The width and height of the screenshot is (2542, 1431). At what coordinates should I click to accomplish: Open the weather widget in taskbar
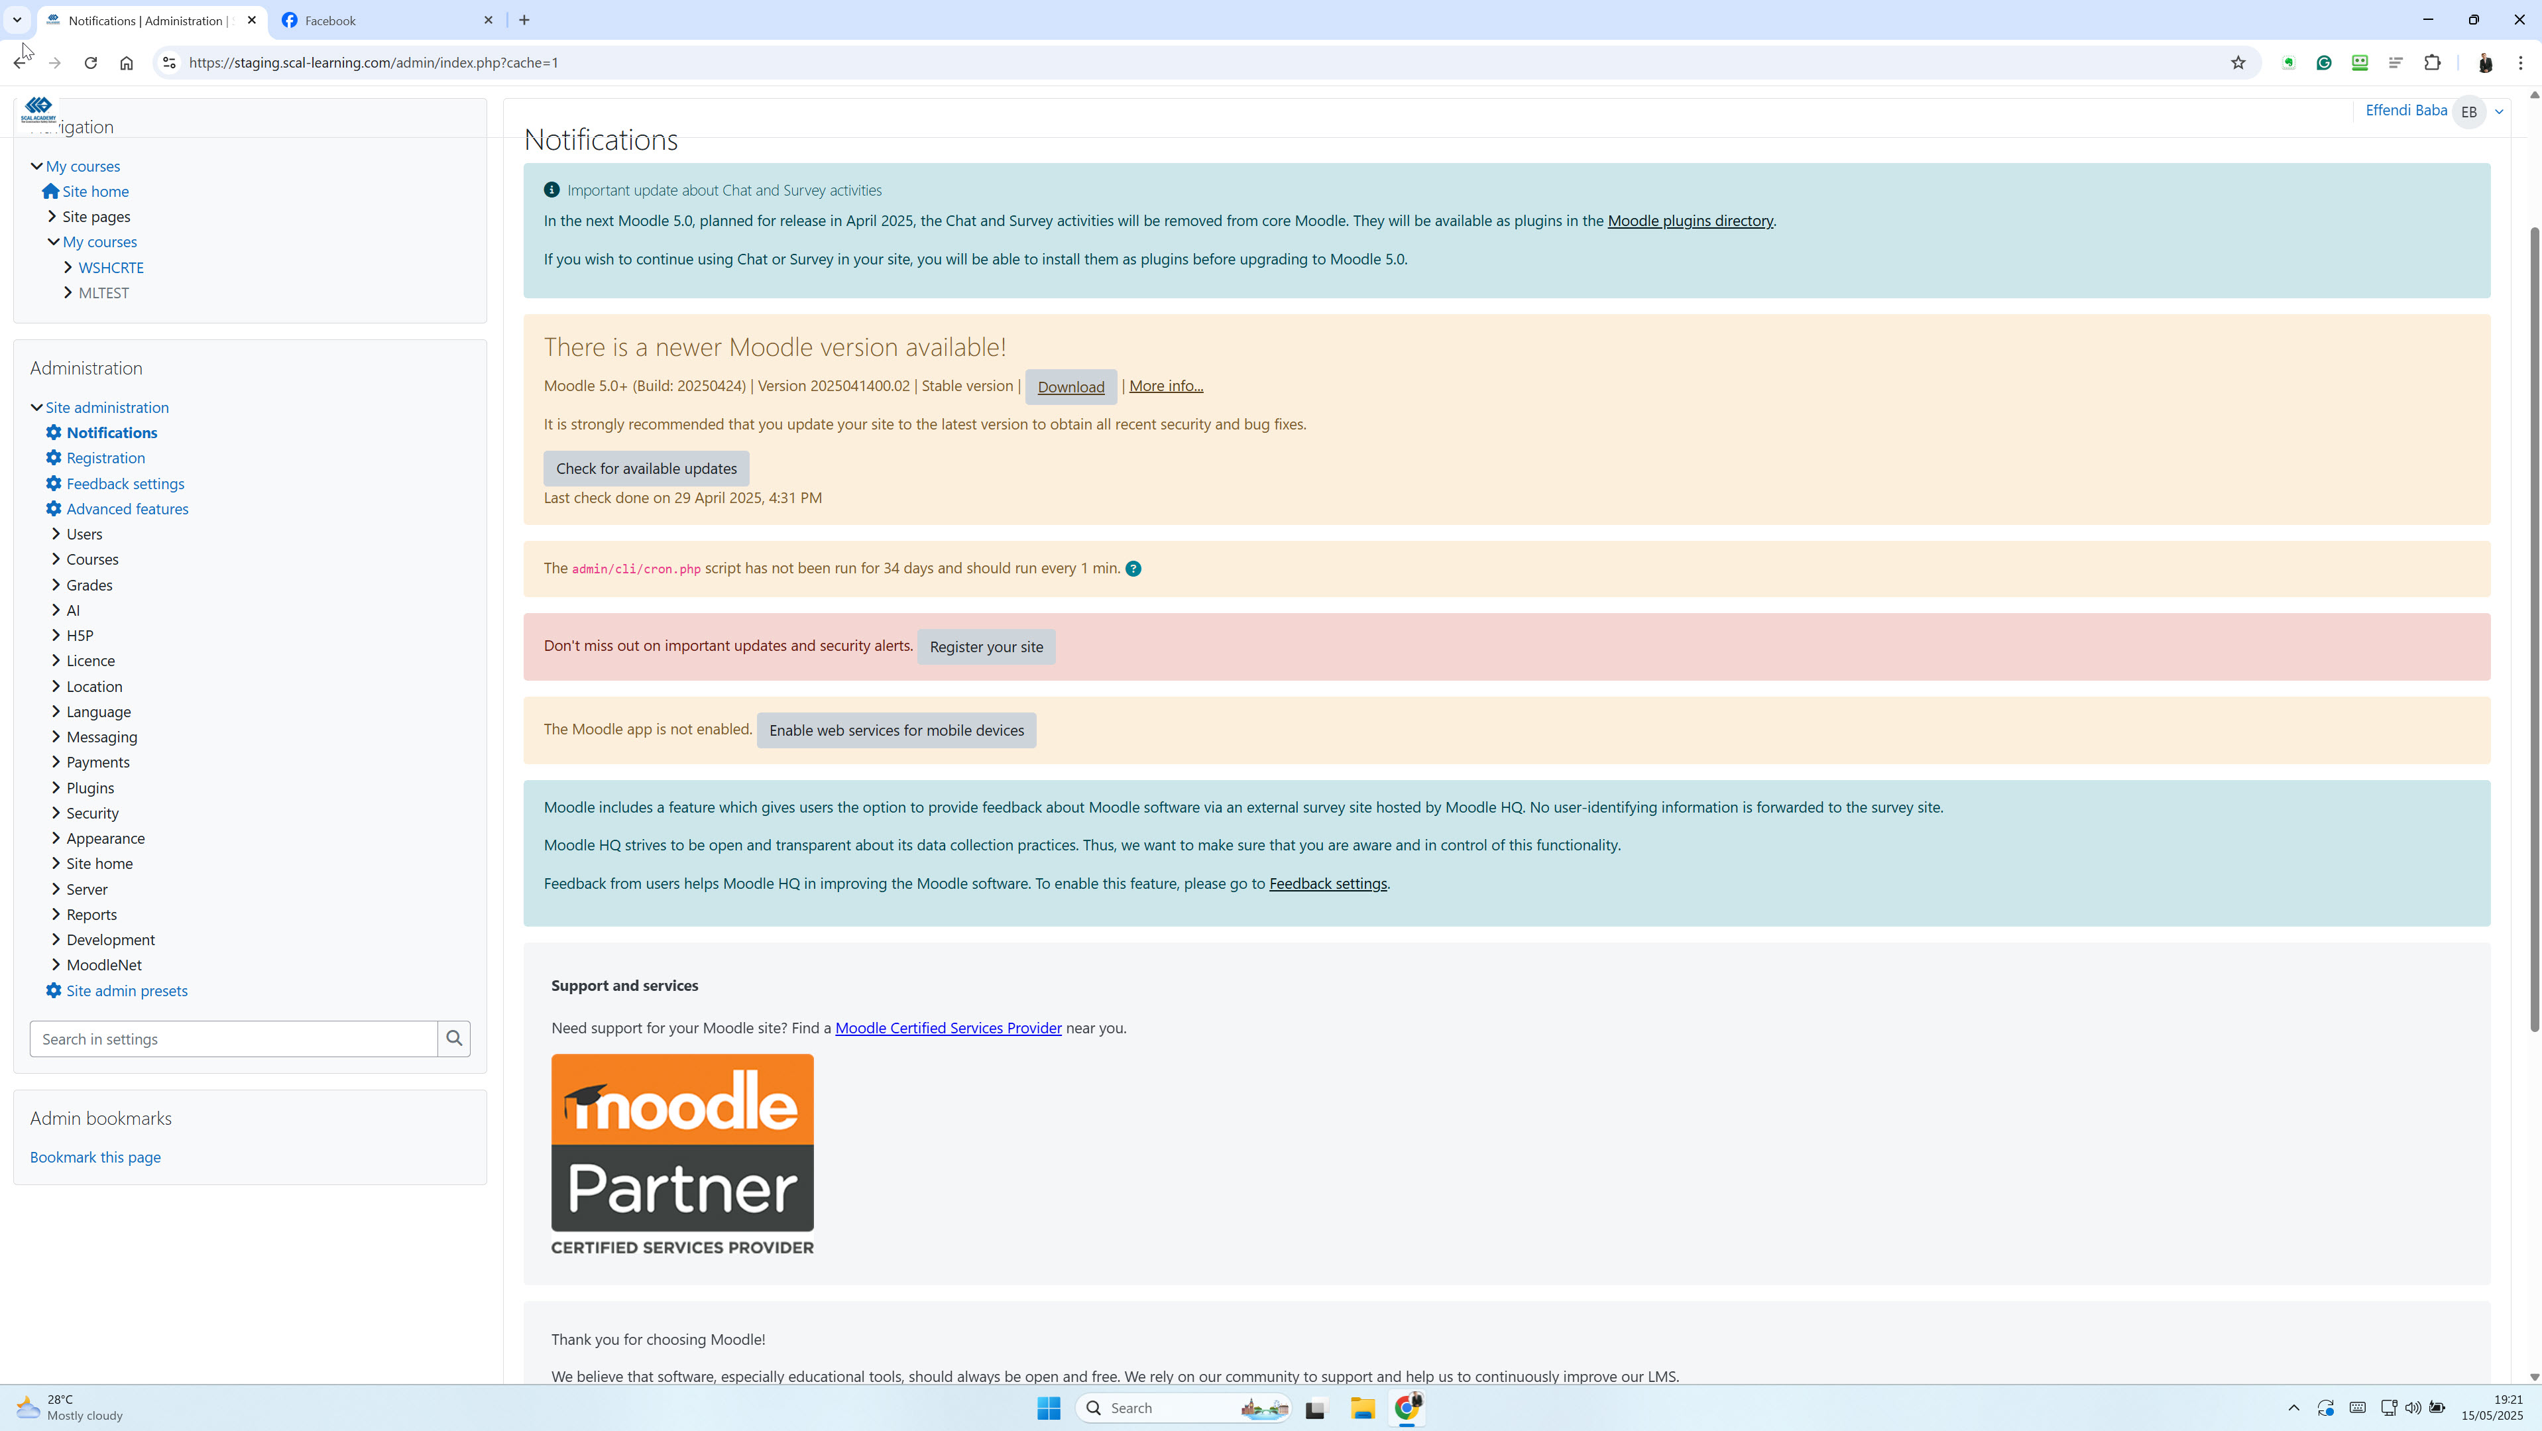tap(69, 1407)
